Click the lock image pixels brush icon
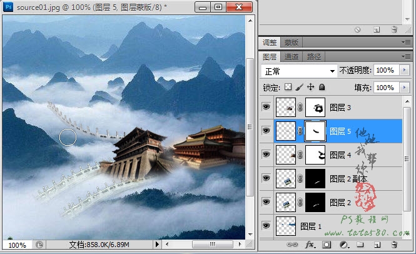Viewport: 416px width, 254px height. tap(299, 87)
